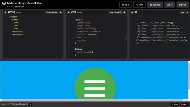Click the .pageChange2 line in HTML
Viewport: 190px width, 107px height.
(17, 34)
